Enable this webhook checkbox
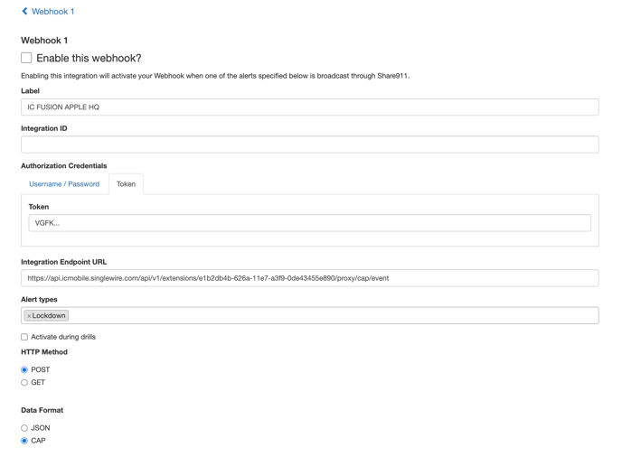622x466 pixels. [x=26, y=58]
